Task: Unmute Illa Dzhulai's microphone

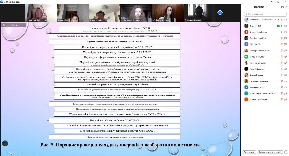Action: (282, 44)
